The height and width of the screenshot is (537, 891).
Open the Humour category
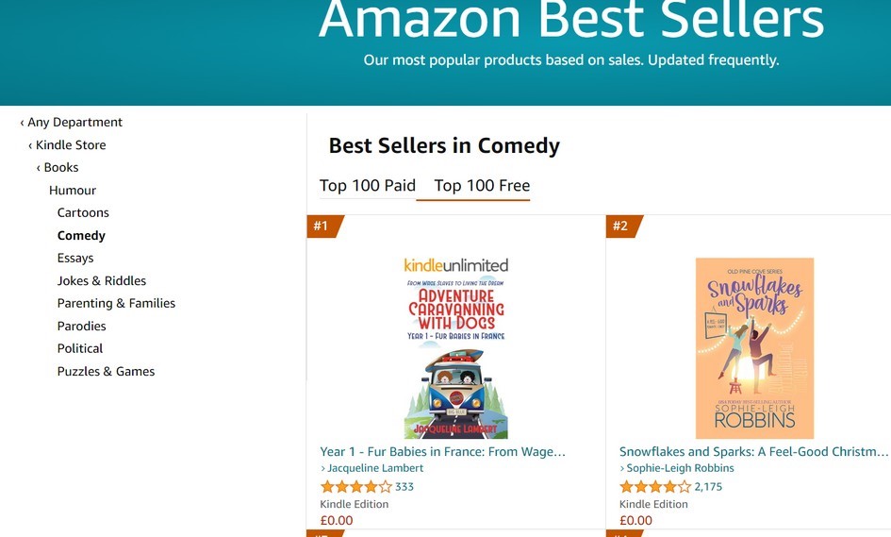coord(73,191)
